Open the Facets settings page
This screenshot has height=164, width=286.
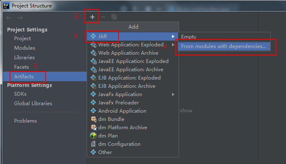pos(22,67)
